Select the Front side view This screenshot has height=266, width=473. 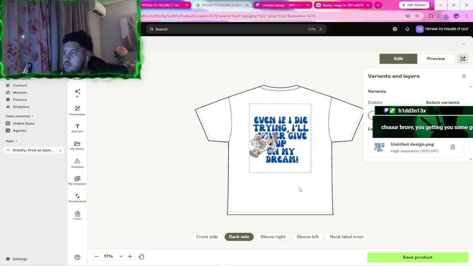coord(207,237)
